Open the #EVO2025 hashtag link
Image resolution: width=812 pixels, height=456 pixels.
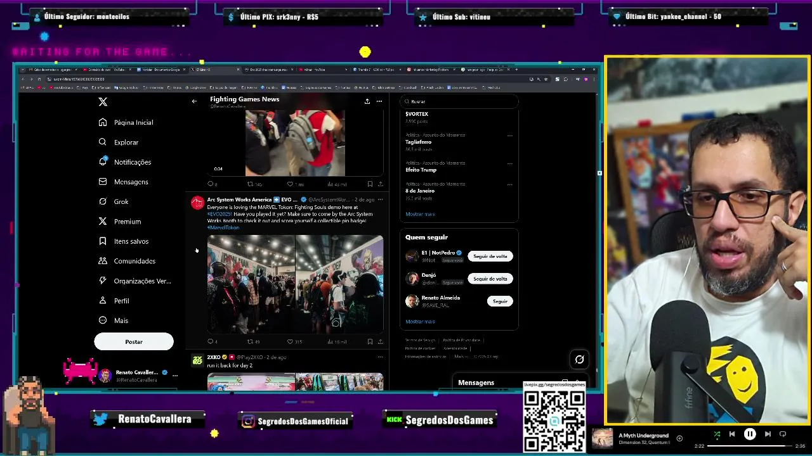coord(219,214)
